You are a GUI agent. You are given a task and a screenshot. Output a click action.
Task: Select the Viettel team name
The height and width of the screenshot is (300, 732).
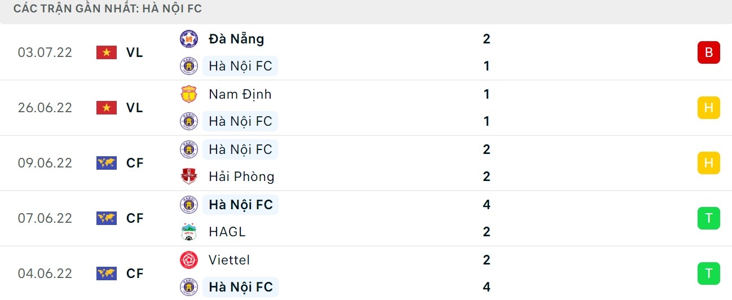[229, 260]
